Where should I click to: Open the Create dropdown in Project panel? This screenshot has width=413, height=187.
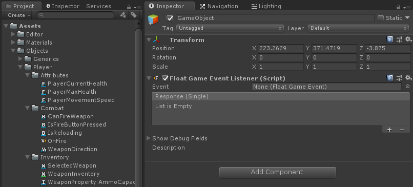point(19,15)
